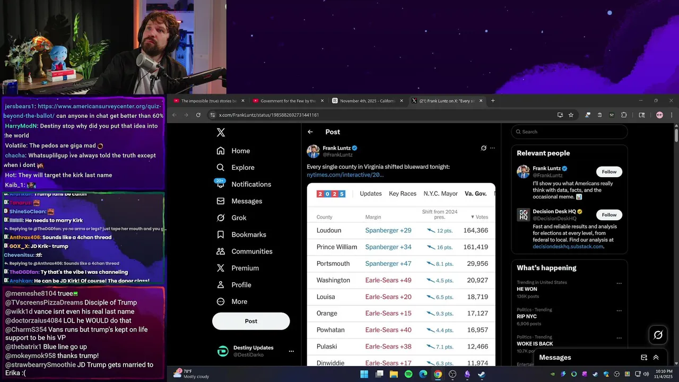The width and height of the screenshot is (679, 382).
Task: Open the nytimes.com/interactive link in post
Action: coord(345,175)
